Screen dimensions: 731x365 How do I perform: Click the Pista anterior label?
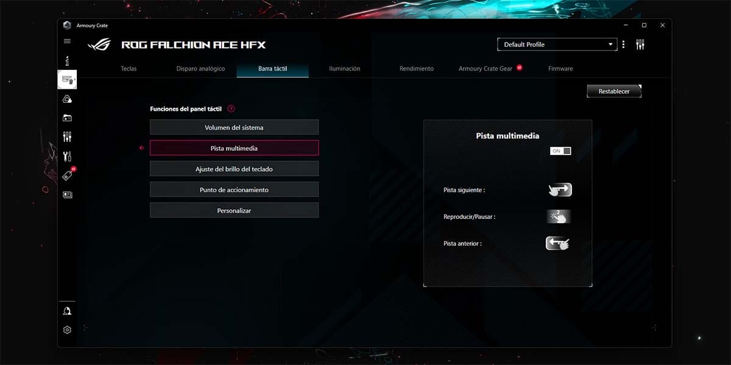[463, 243]
